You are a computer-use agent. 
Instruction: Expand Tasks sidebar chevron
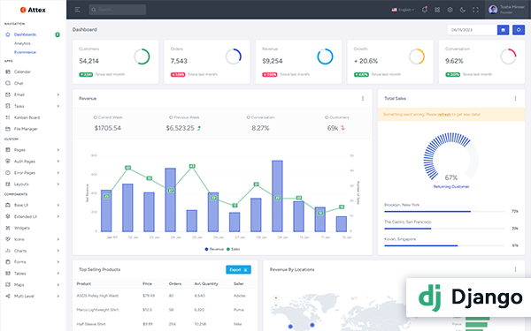58,106
